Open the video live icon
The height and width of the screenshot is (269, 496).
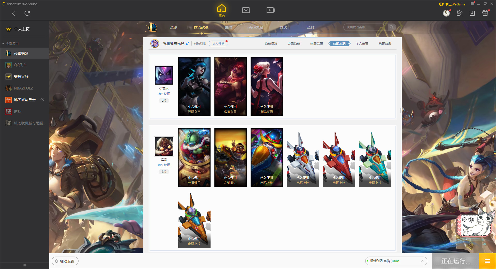270,10
